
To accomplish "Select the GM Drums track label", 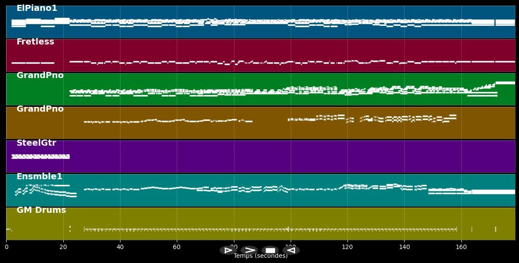I will click(40, 210).
